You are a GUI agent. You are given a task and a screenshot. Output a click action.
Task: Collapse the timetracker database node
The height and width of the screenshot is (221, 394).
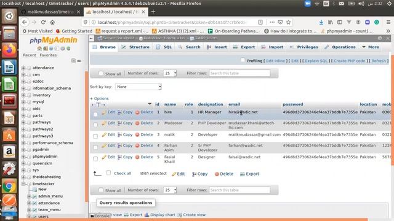pyautogui.click(x=23, y=184)
